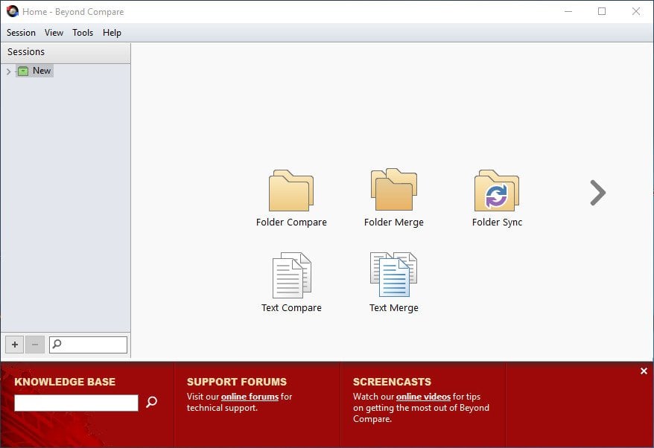Click the new session plus icon
Image resolution: width=654 pixels, height=448 pixels.
click(14, 344)
